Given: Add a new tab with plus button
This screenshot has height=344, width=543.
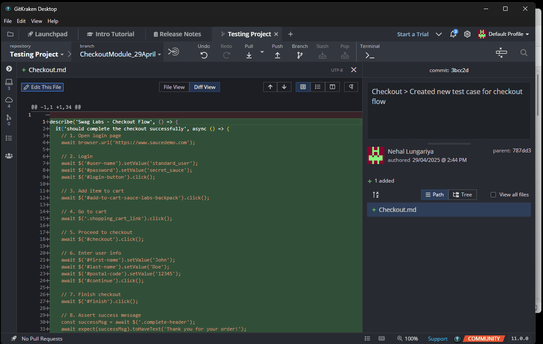Looking at the screenshot, I should tap(291, 34).
